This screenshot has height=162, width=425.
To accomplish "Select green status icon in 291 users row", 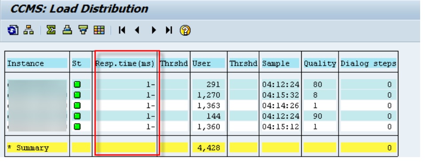I will tap(77, 85).
